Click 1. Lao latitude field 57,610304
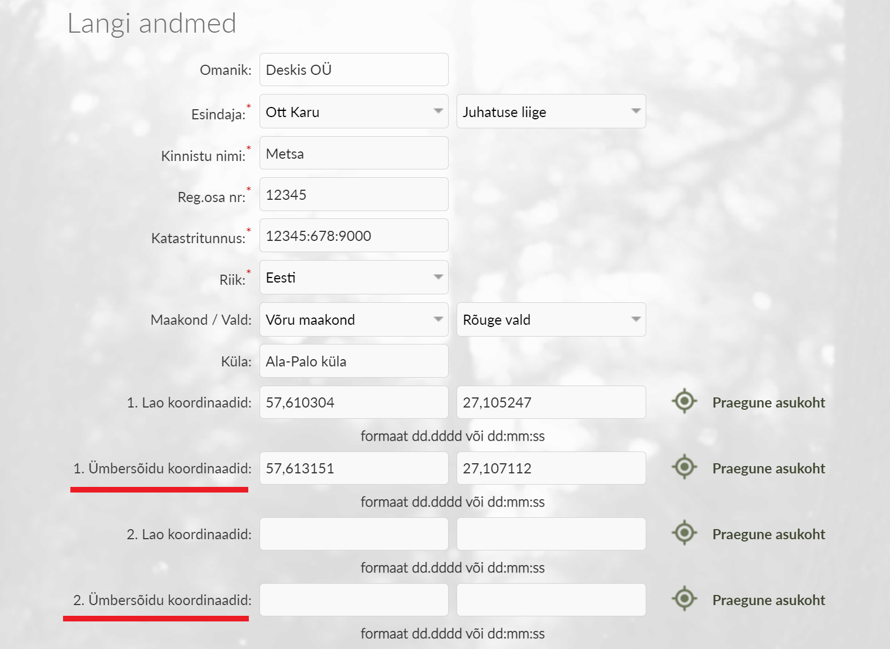The width and height of the screenshot is (890, 649). pos(354,402)
